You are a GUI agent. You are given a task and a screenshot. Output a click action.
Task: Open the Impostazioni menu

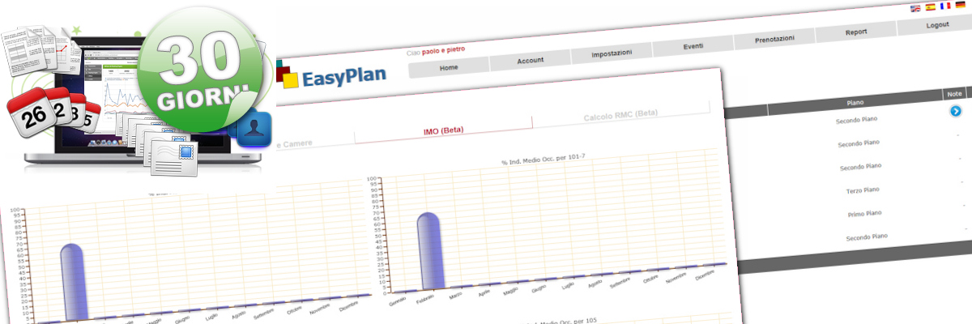coord(612,52)
